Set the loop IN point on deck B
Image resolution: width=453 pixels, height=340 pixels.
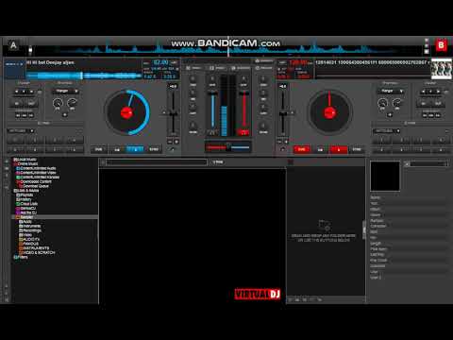(424, 103)
